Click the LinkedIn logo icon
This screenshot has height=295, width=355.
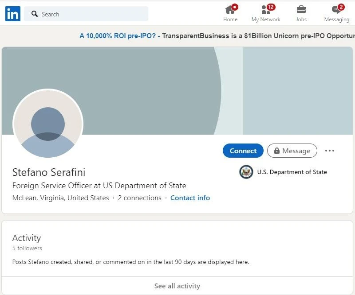pyautogui.click(x=13, y=14)
